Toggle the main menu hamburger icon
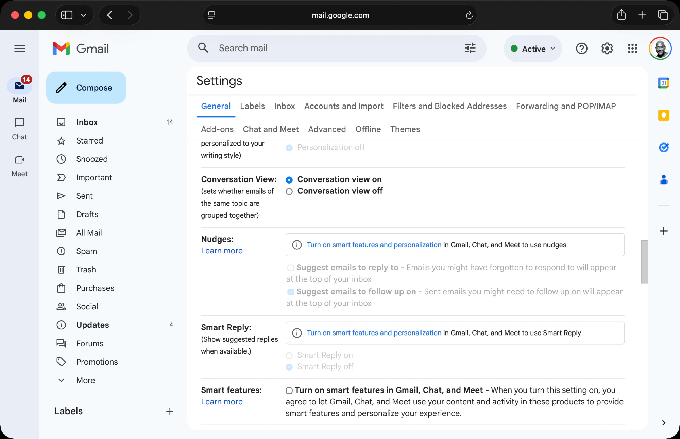 pyautogui.click(x=19, y=49)
